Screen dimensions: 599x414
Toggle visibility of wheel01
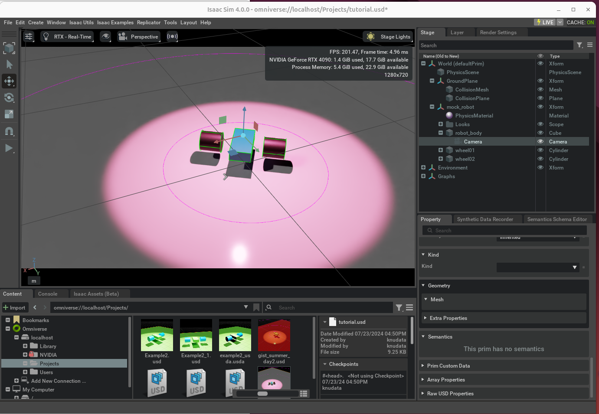[x=540, y=150]
